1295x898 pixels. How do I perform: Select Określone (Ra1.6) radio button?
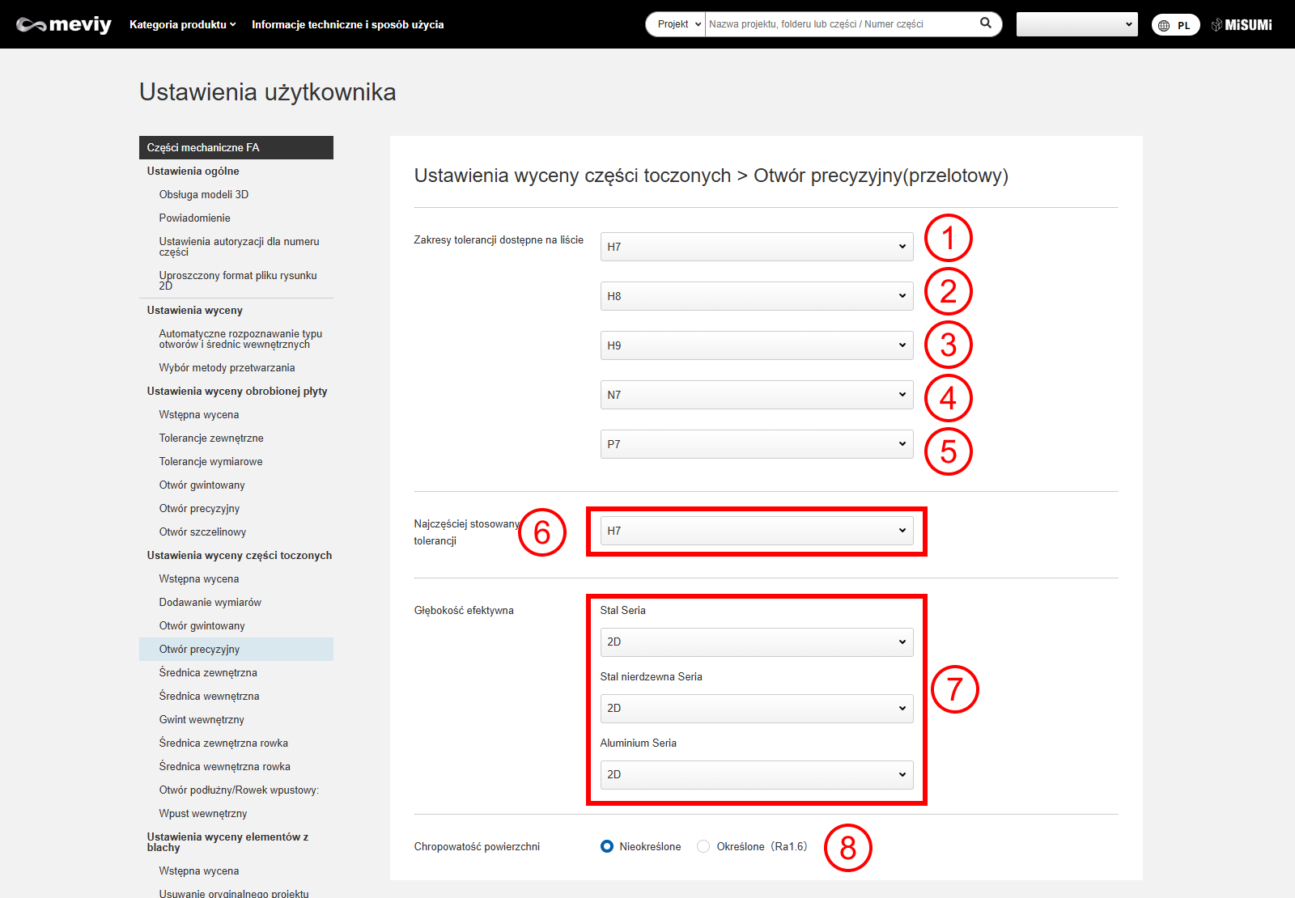[x=703, y=846]
